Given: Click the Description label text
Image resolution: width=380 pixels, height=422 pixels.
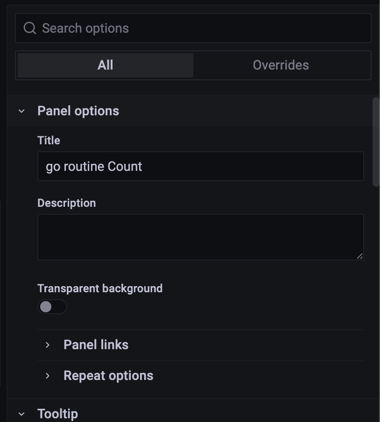Looking at the screenshot, I should pos(66,203).
